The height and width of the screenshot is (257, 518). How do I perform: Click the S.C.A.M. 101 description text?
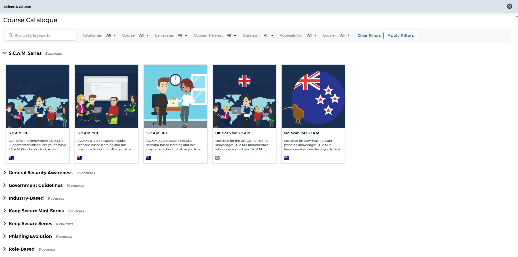[37, 145]
